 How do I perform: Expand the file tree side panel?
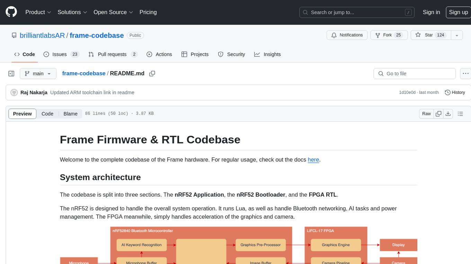pos(11,74)
